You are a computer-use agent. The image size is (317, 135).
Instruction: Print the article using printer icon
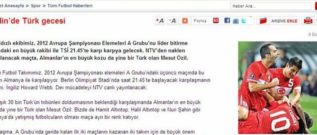(x=308, y=21)
